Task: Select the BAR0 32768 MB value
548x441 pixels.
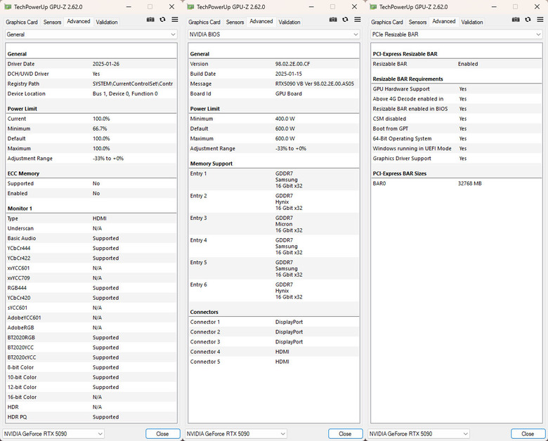Action: click(x=470, y=183)
